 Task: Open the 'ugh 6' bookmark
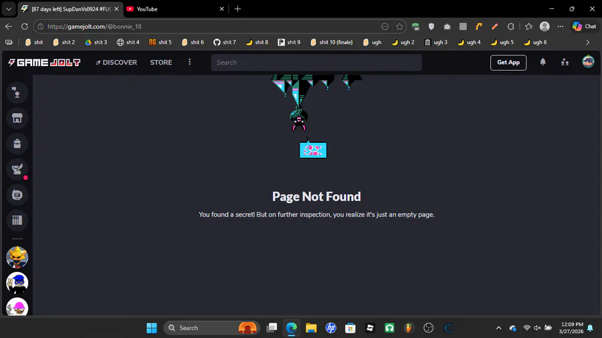coord(535,42)
